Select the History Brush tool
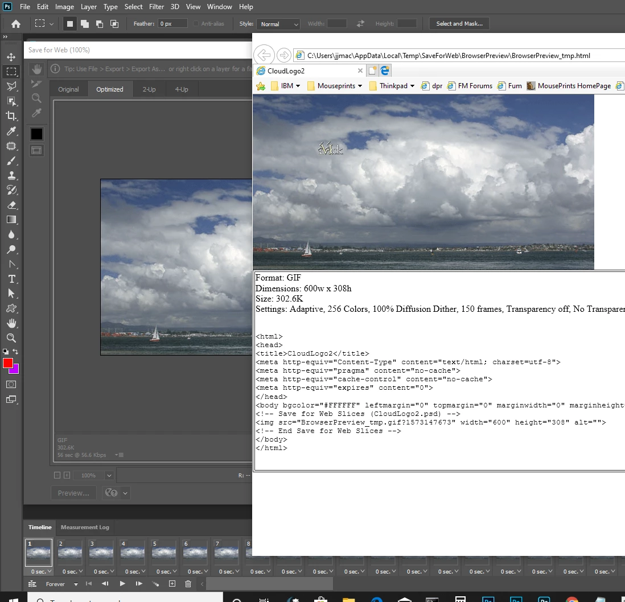Image resolution: width=625 pixels, height=602 pixels. (11, 190)
